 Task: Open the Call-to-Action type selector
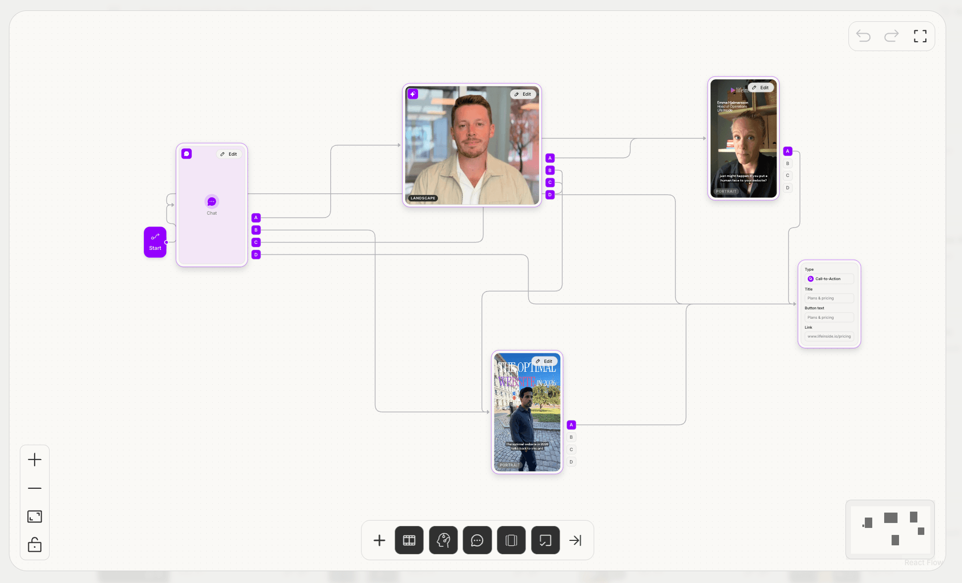[x=830, y=279]
